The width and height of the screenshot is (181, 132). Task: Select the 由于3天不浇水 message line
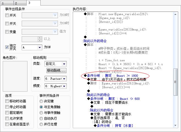click(117, 79)
